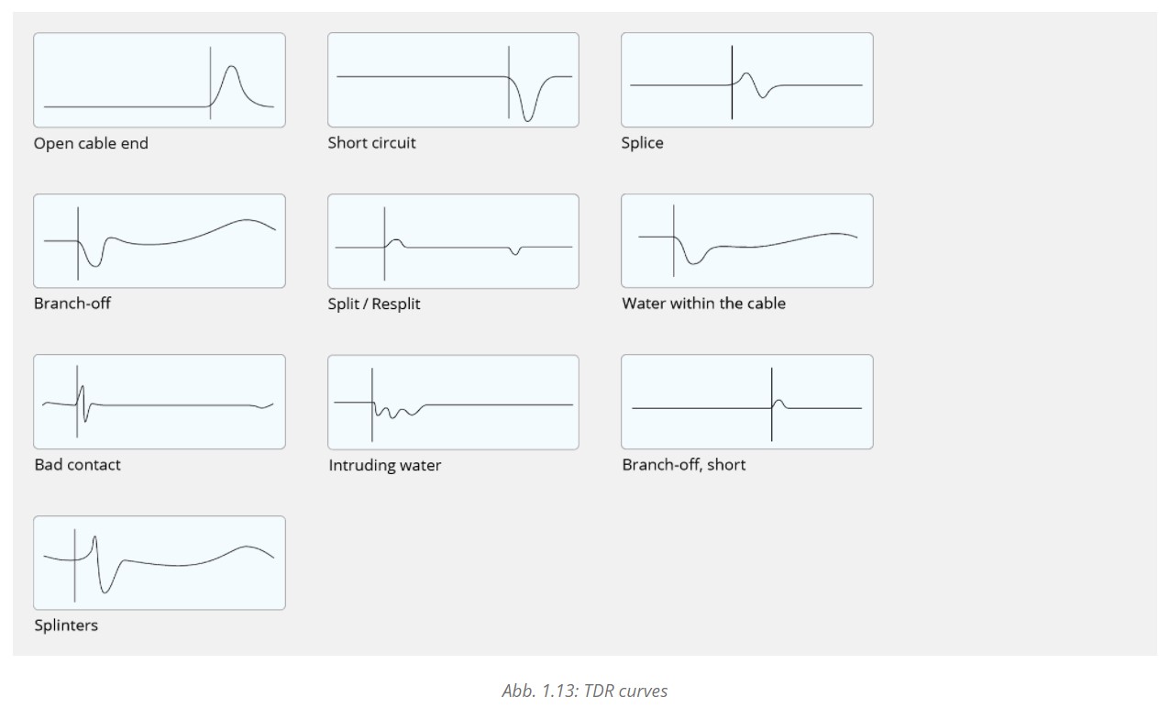Click the "Open cable end" label text
1170x708 pixels.
pyautogui.click(x=91, y=143)
